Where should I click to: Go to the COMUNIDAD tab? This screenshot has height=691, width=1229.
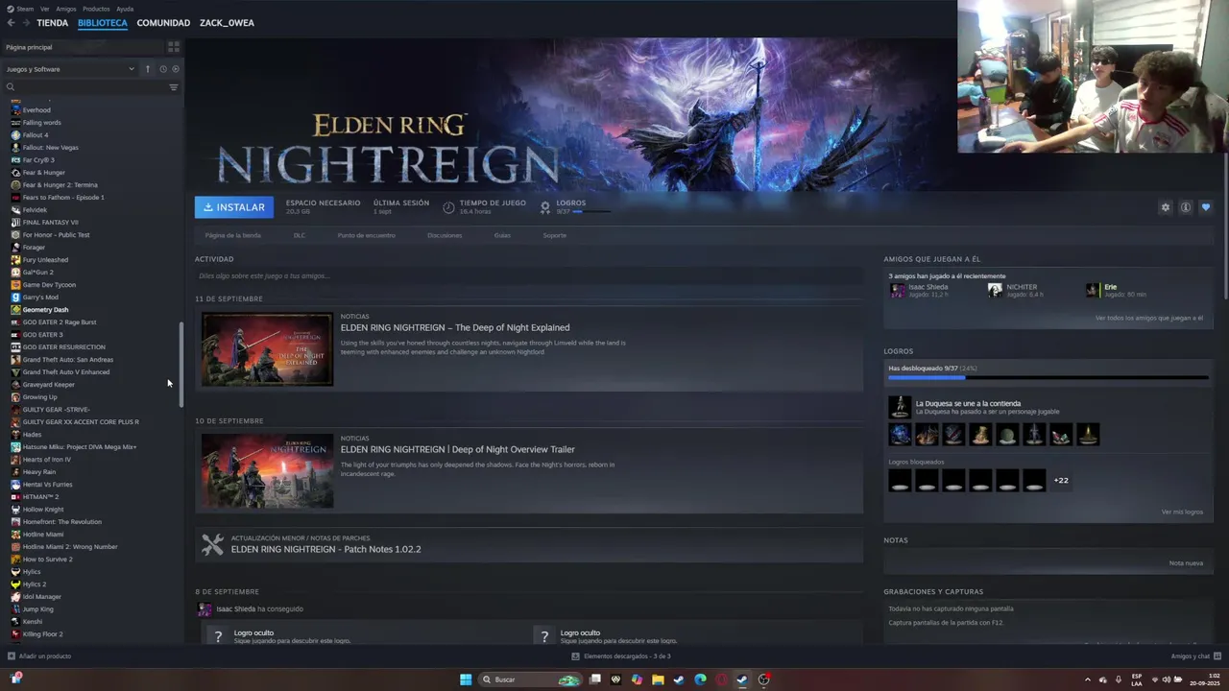click(x=163, y=23)
